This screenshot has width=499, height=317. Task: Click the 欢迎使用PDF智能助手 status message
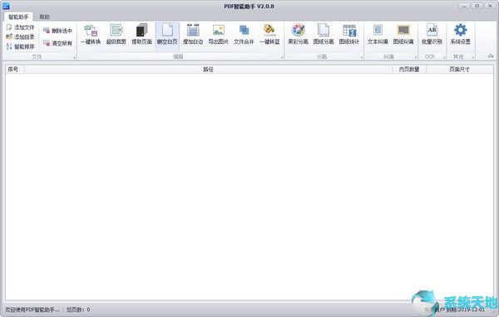click(x=32, y=310)
